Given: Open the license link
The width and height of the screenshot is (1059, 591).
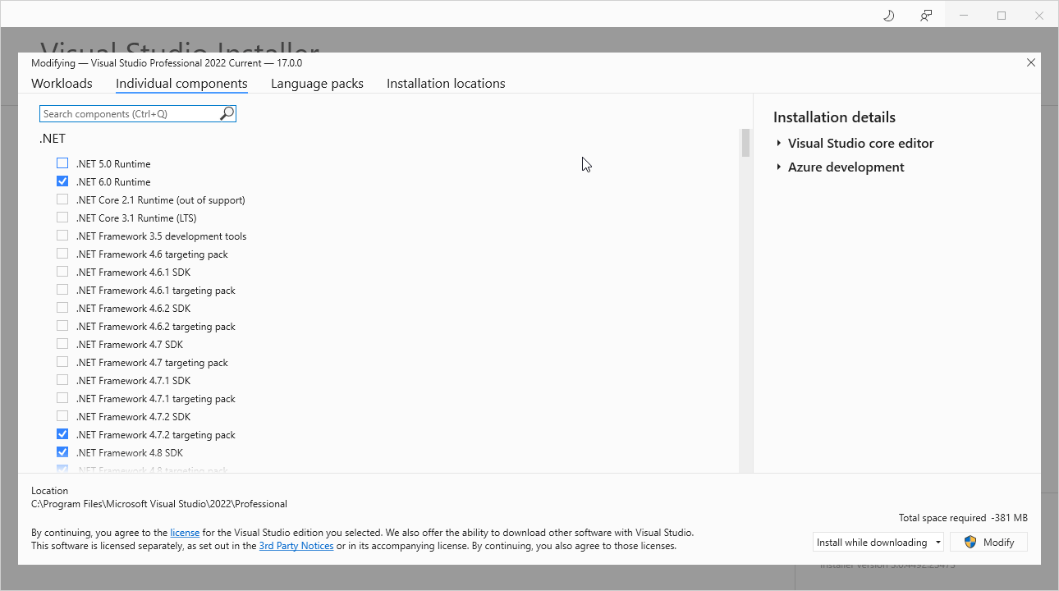Looking at the screenshot, I should [185, 533].
